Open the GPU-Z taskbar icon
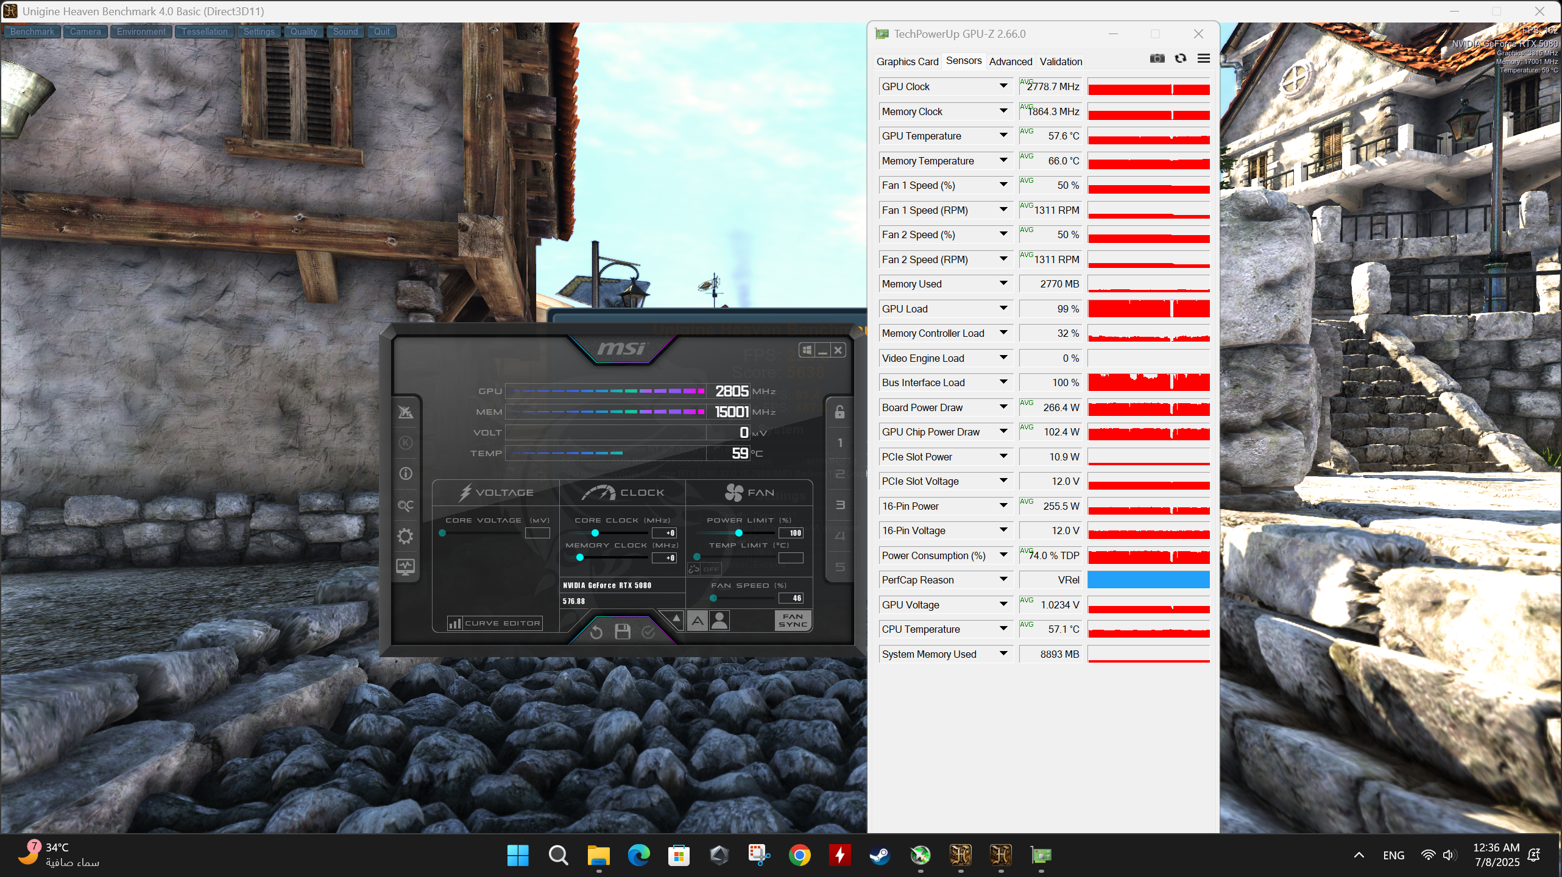 1041,855
